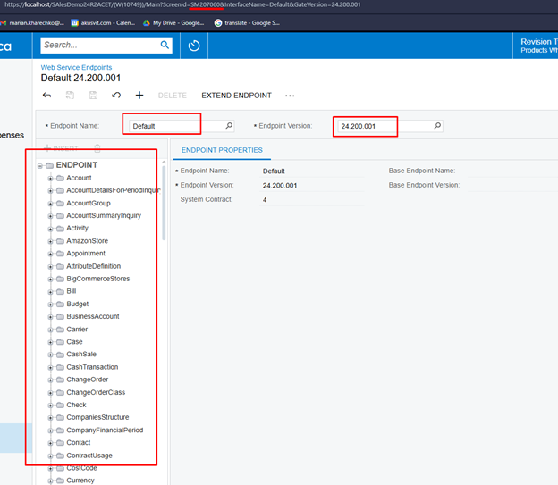Expand the ChangeOrder tree node
Image resolution: width=558 pixels, height=485 pixels.
click(x=50, y=380)
